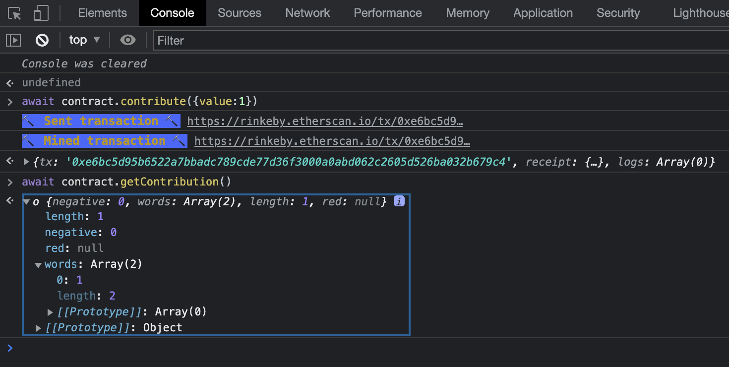This screenshot has height=367, width=729.
Task: Click the blue info badge icon
Action: pos(399,201)
